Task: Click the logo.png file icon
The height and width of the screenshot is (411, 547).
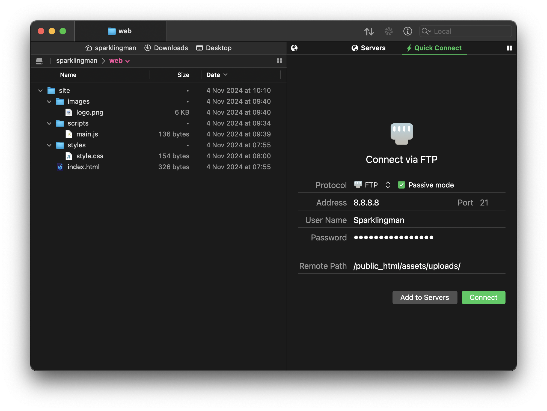Action: [69, 112]
